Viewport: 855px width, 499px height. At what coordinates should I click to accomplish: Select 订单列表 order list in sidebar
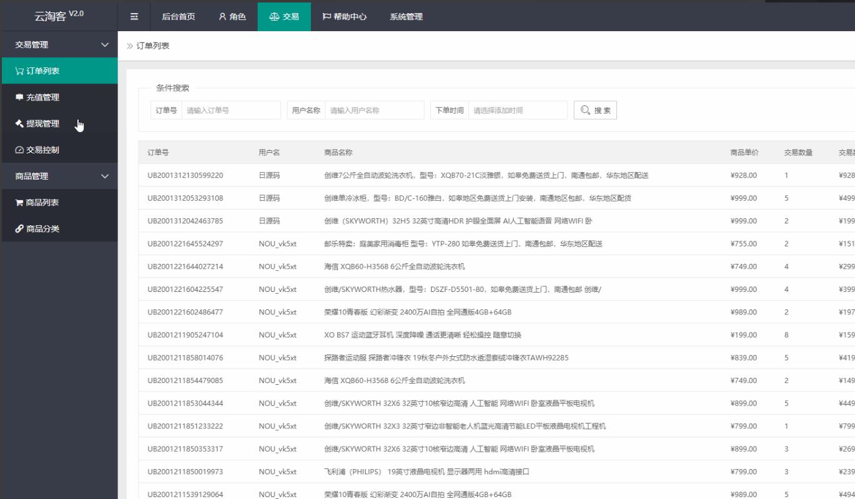tap(42, 71)
